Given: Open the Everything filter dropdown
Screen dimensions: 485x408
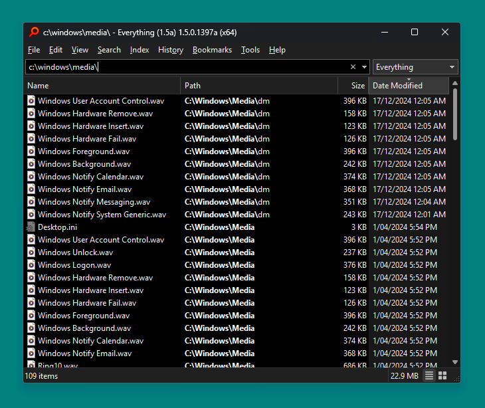Looking at the screenshot, I should (x=415, y=67).
